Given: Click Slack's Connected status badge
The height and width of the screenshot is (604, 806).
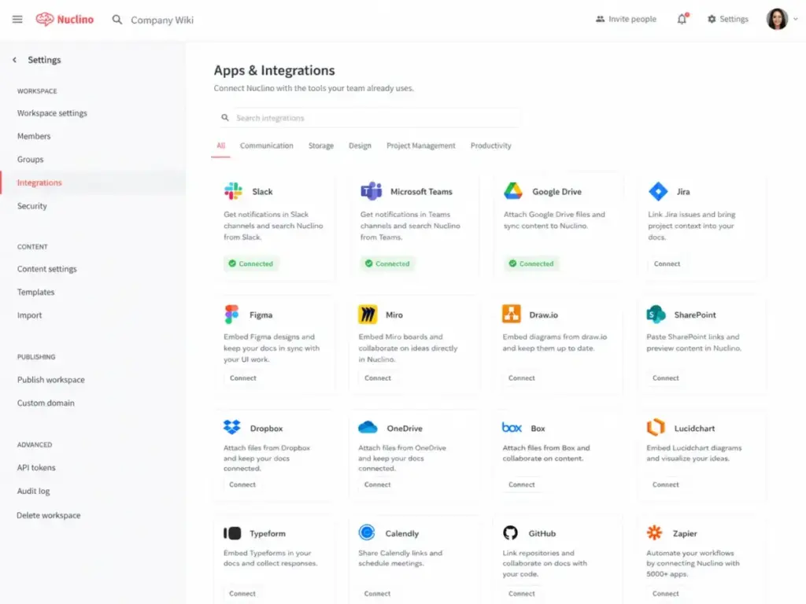Looking at the screenshot, I should [x=251, y=263].
